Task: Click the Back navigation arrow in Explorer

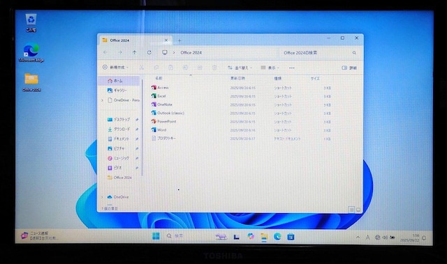Action: [x=105, y=52]
